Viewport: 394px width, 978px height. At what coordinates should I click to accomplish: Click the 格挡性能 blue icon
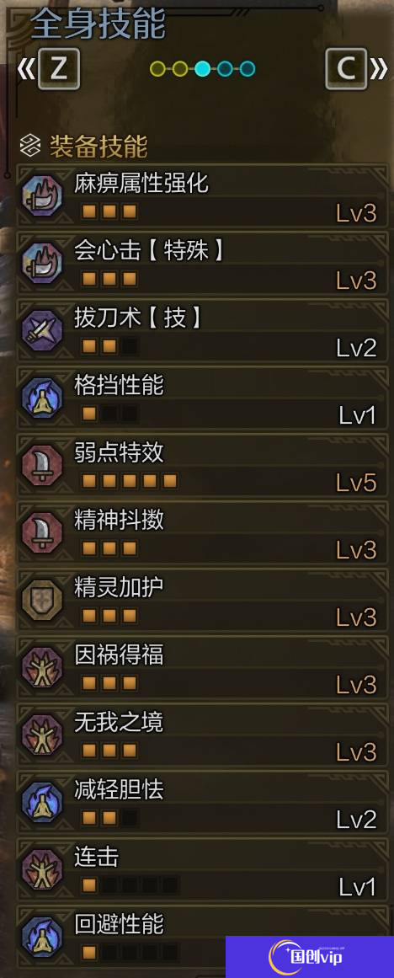click(x=42, y=398)
